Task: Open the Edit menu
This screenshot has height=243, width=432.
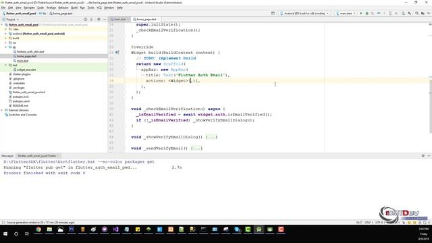Action: coord(11,7)
